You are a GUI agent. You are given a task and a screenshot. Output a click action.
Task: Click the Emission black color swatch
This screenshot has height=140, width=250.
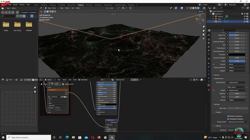pyautogui.click(x=237, y=54)
